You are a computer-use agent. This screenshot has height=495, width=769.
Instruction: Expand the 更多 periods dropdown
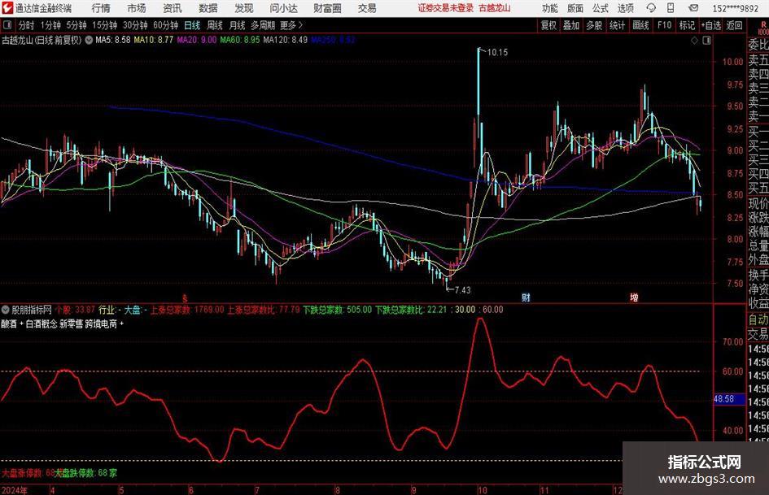point(291,25)
